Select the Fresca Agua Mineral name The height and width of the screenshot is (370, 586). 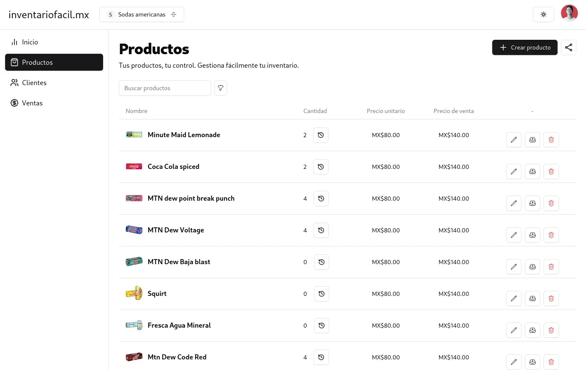[x=179, y=325]
